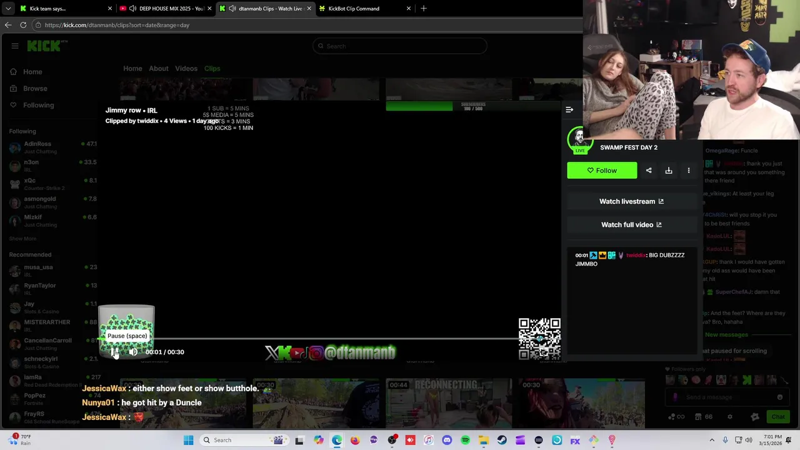Open Spotify from the taskbar
This screenshot has width=800, height=450.
pyautogui.click(x=465, y=440)
